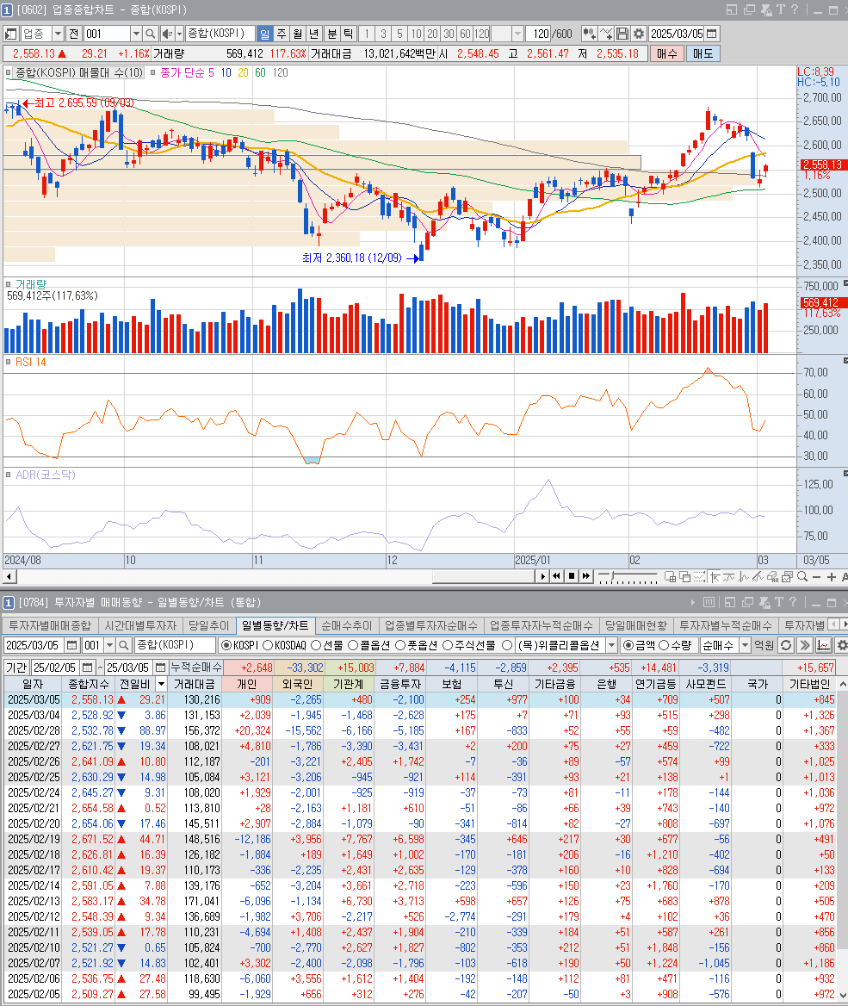Switch to the 당일매매현황 tab
848x1006 pixels.
635,625
